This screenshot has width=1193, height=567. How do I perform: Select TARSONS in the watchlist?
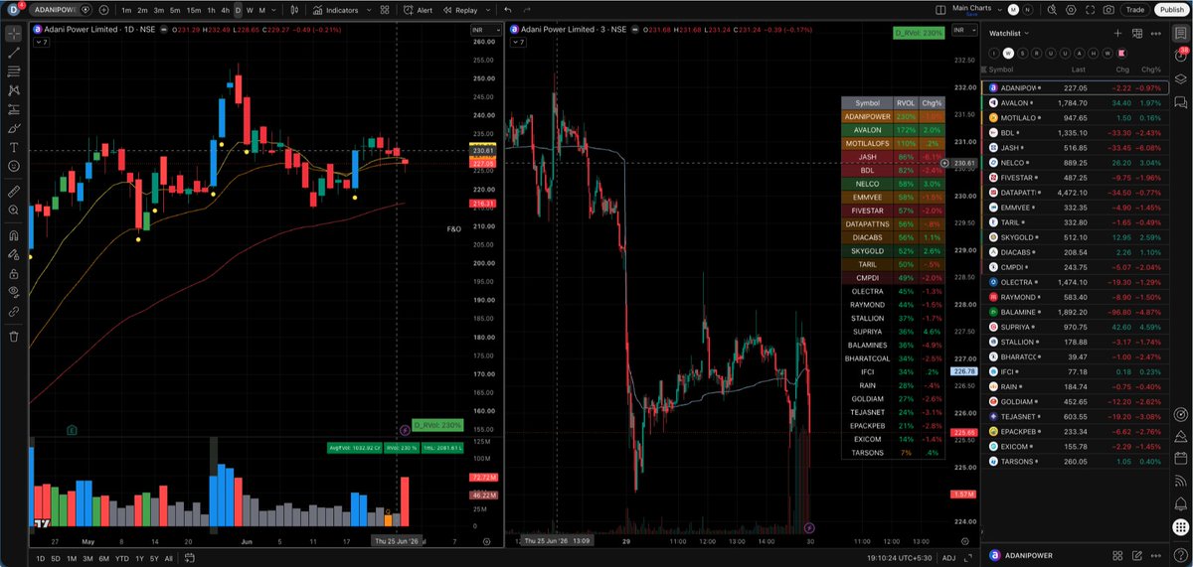[1075, 461]
